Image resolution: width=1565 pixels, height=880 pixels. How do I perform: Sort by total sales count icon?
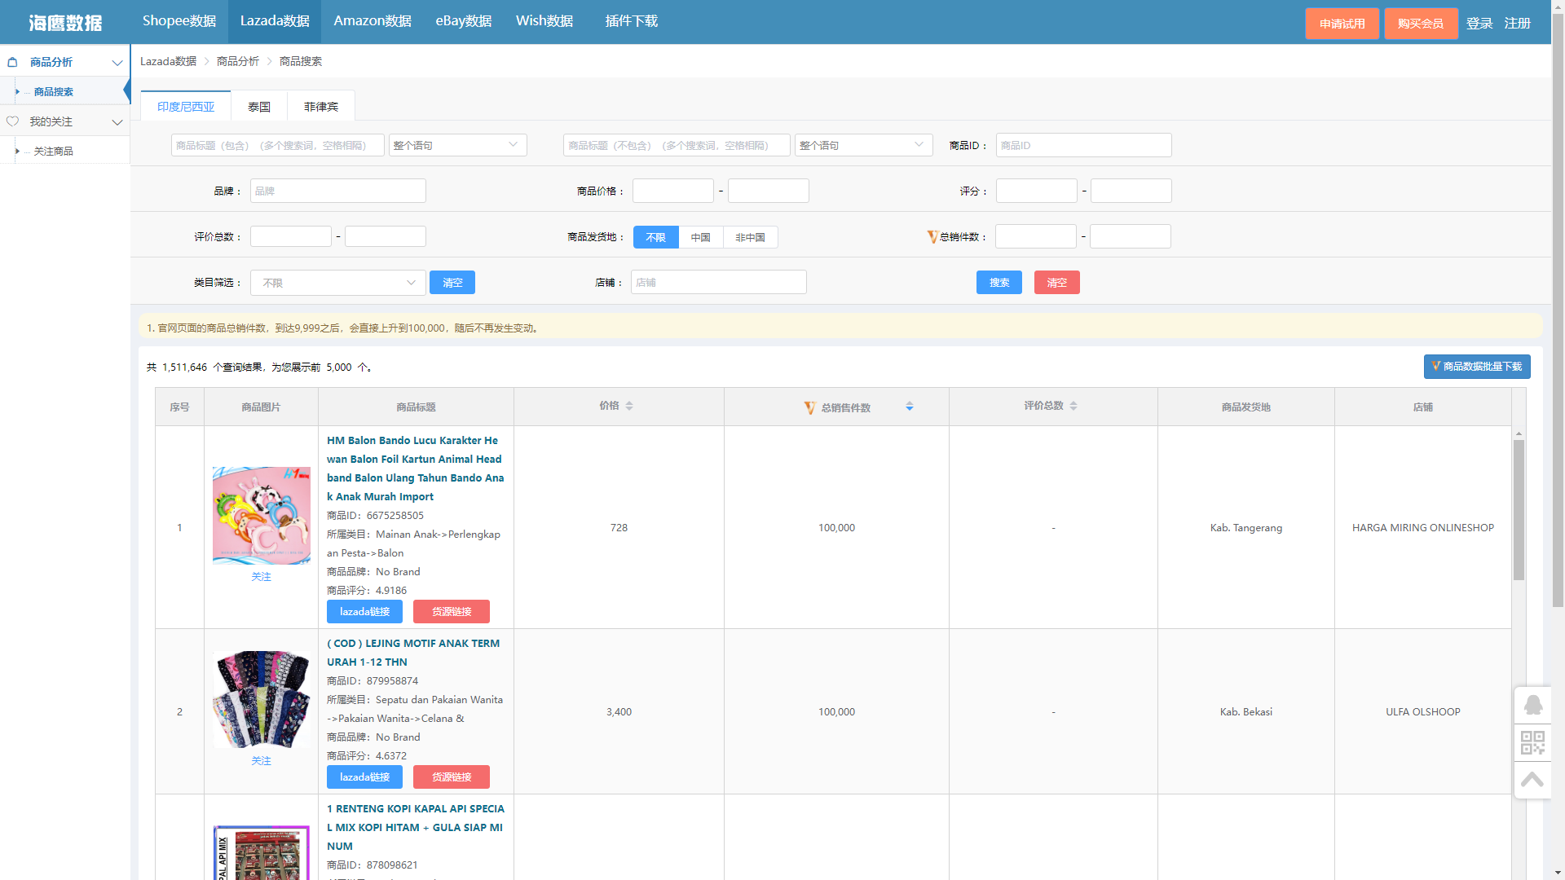(910, 407)
